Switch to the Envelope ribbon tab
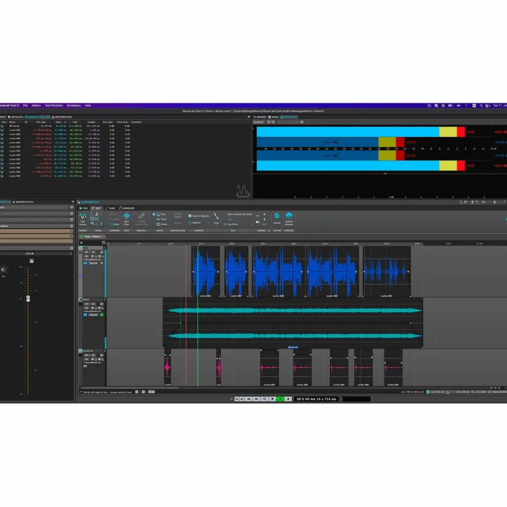The height and width of the screenshot is (507, 507). click(x=127, y=208)
